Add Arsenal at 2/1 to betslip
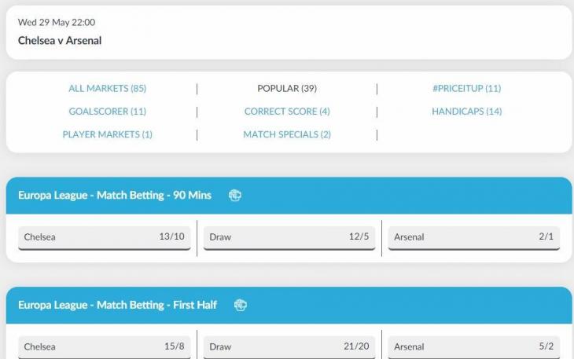 tap(474, 237)
